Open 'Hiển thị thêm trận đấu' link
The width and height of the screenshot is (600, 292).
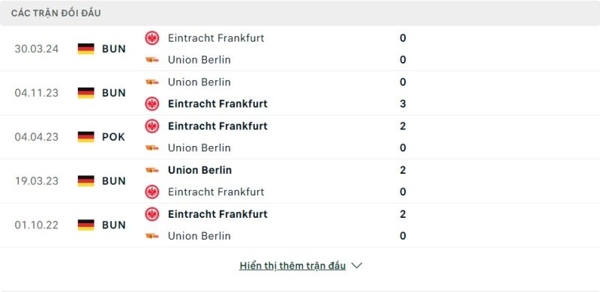tap(292, 266)
